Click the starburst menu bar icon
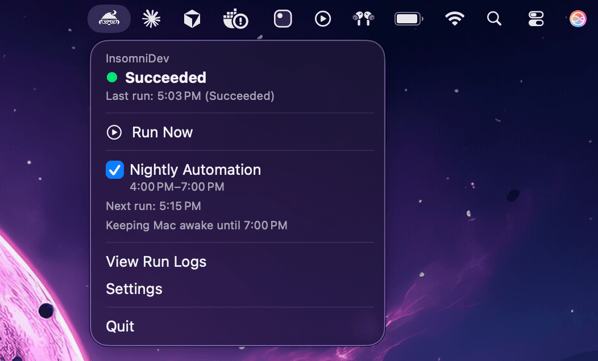Image resolution: width=598 pixels, height=361 pixels. click(150, 18)
